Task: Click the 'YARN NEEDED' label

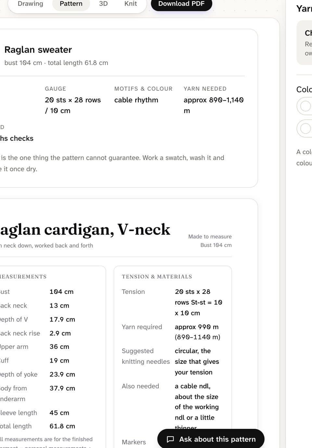Action: (x=205, y=89)
